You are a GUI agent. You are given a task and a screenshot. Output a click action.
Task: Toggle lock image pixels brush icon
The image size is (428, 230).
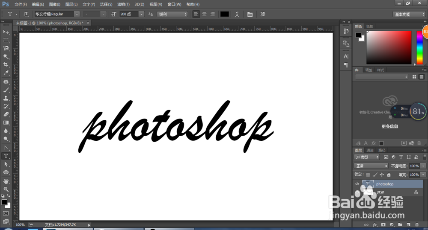tap(375, 175)
